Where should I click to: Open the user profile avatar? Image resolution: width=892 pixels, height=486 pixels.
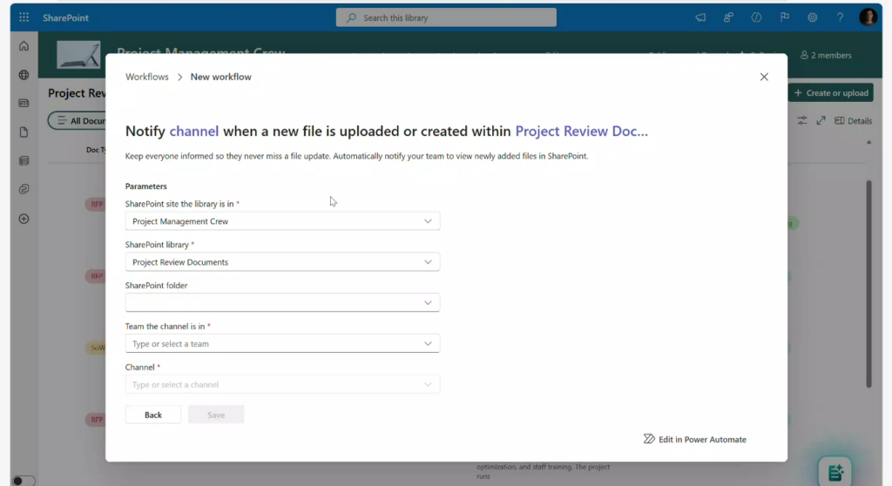(x=868, y=17)
